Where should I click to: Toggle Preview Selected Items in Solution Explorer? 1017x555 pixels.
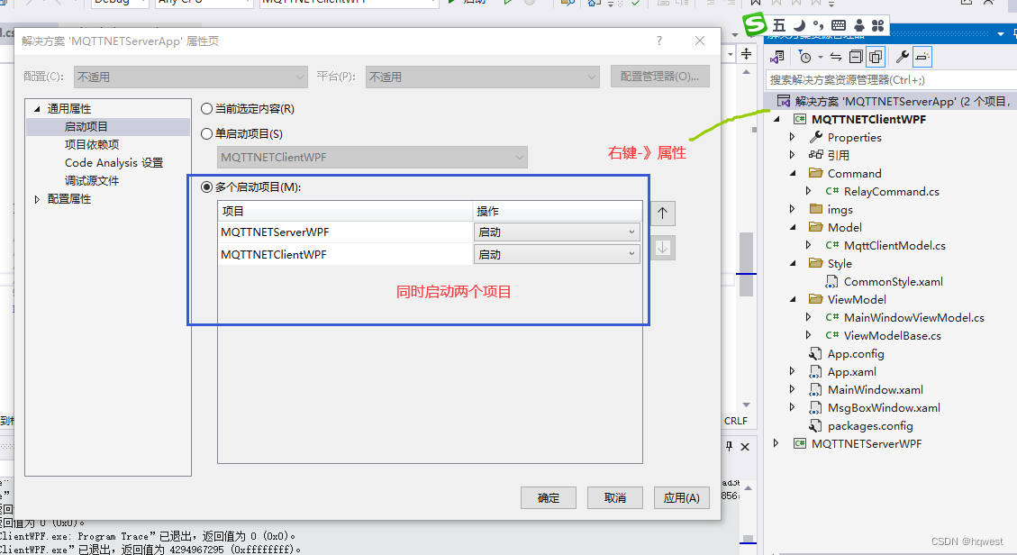[875, 56]
